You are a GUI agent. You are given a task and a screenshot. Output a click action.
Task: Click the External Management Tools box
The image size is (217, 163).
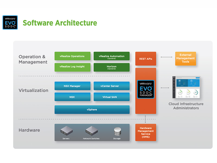tap(186, 59)
